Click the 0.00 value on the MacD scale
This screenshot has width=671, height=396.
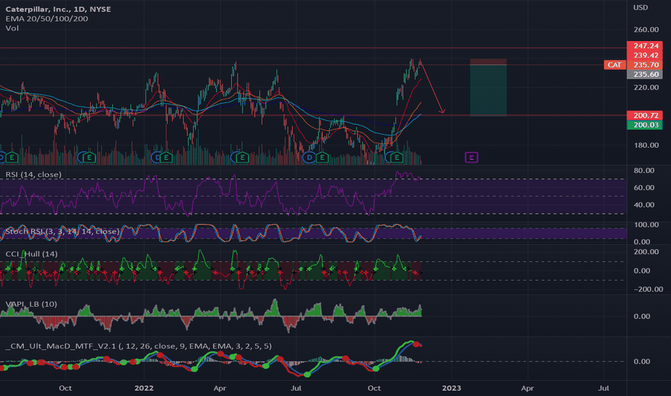click(x=642, y=361)
